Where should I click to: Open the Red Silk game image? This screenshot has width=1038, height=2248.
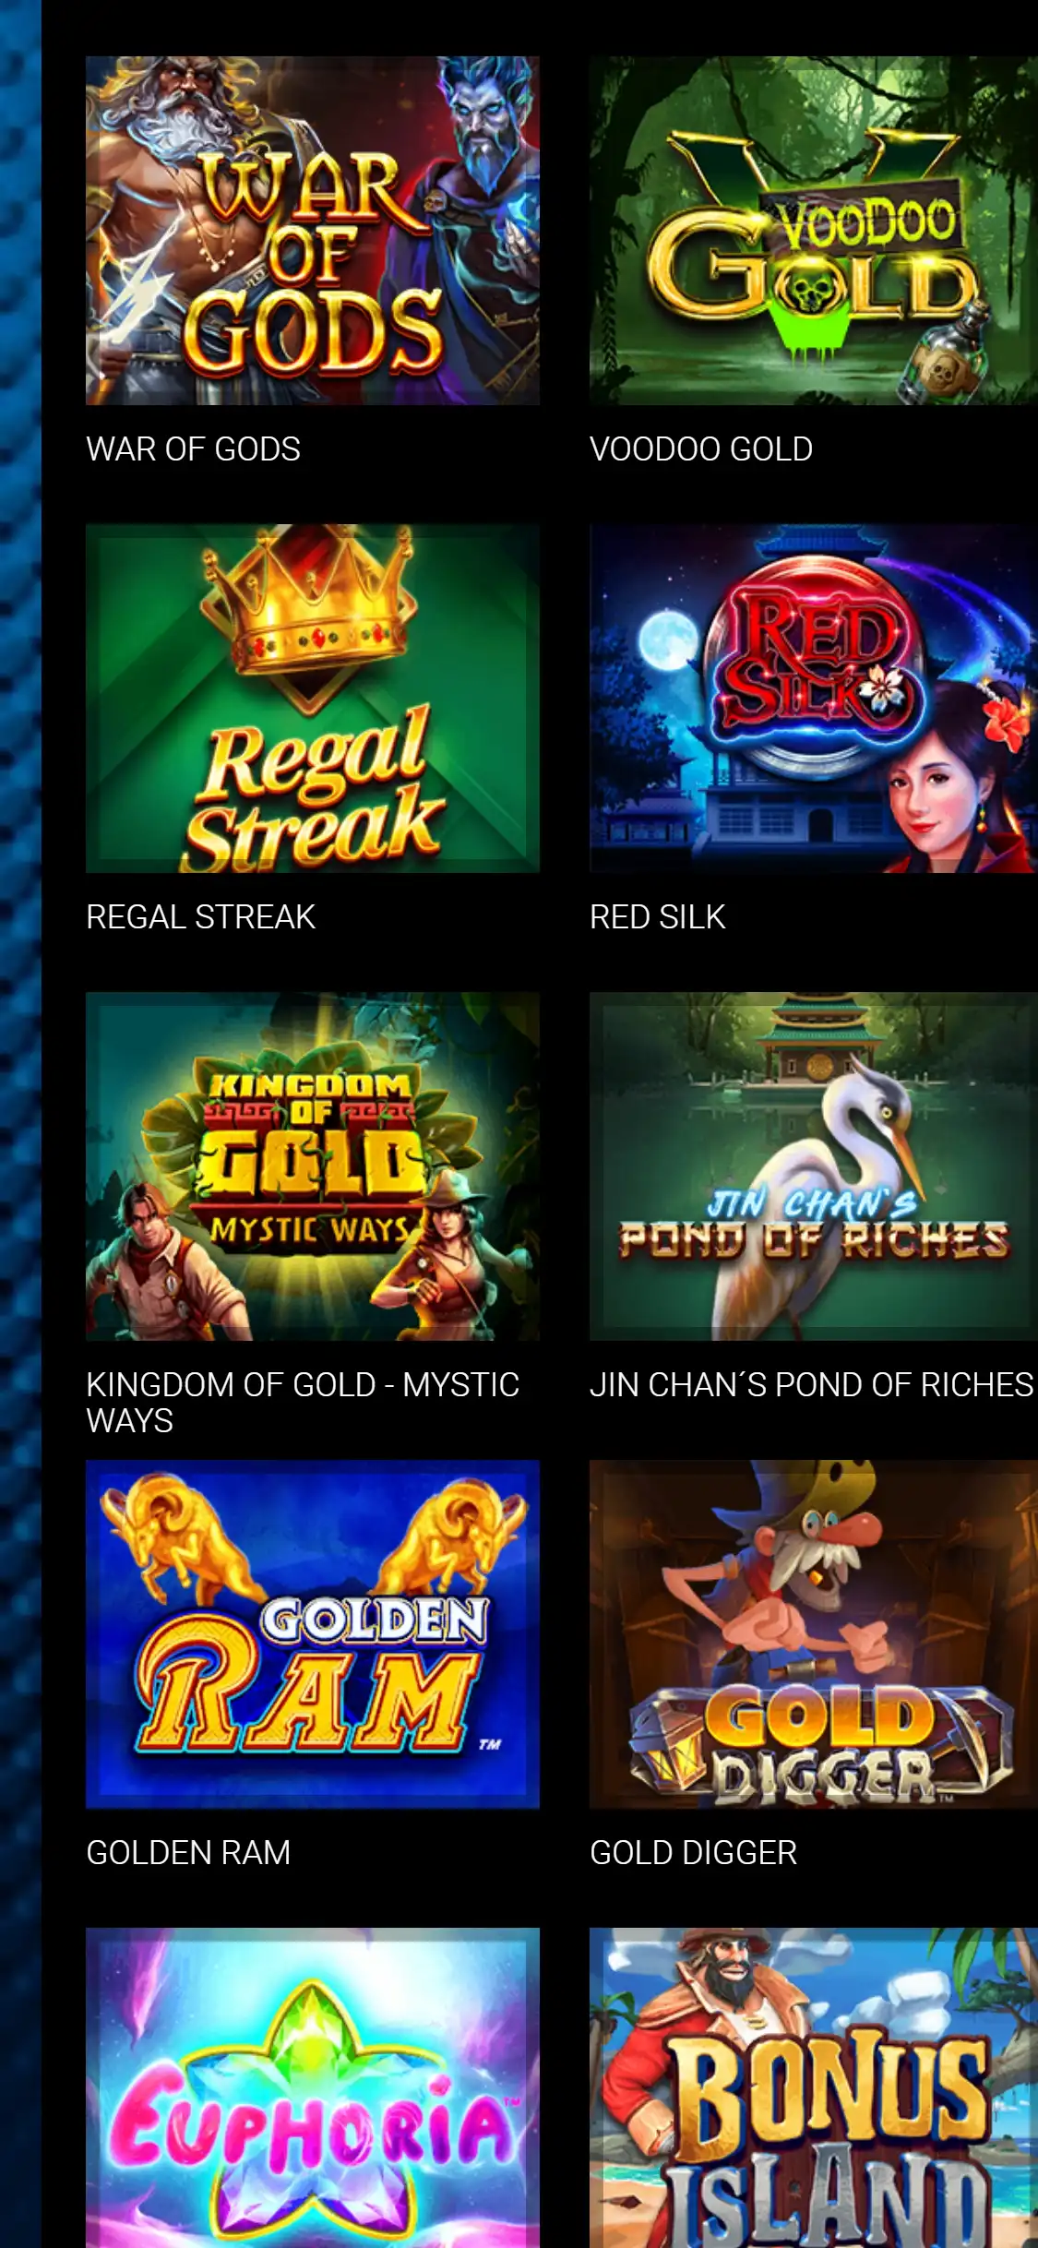point(814,699)
